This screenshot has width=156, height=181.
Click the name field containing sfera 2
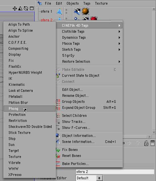click(x=115, y=172)
